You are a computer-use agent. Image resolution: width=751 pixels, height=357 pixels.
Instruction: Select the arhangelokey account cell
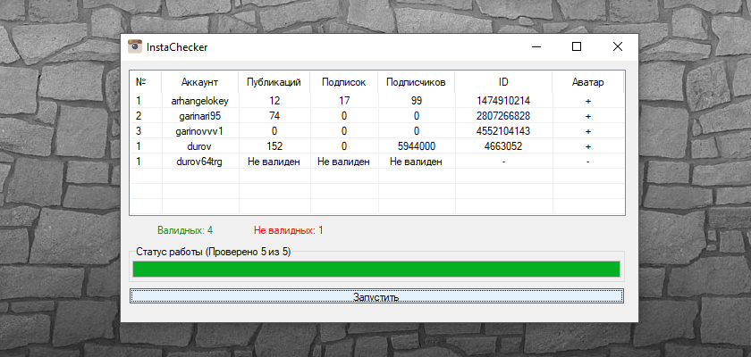(200, 101)
